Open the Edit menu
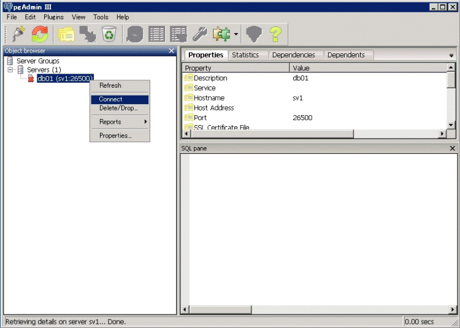Viewport: 460px width, 328px height. [x=30, y=17]
